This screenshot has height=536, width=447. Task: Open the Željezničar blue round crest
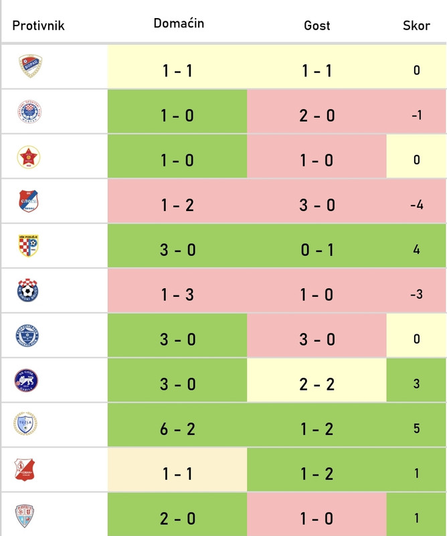coord(27,336)
